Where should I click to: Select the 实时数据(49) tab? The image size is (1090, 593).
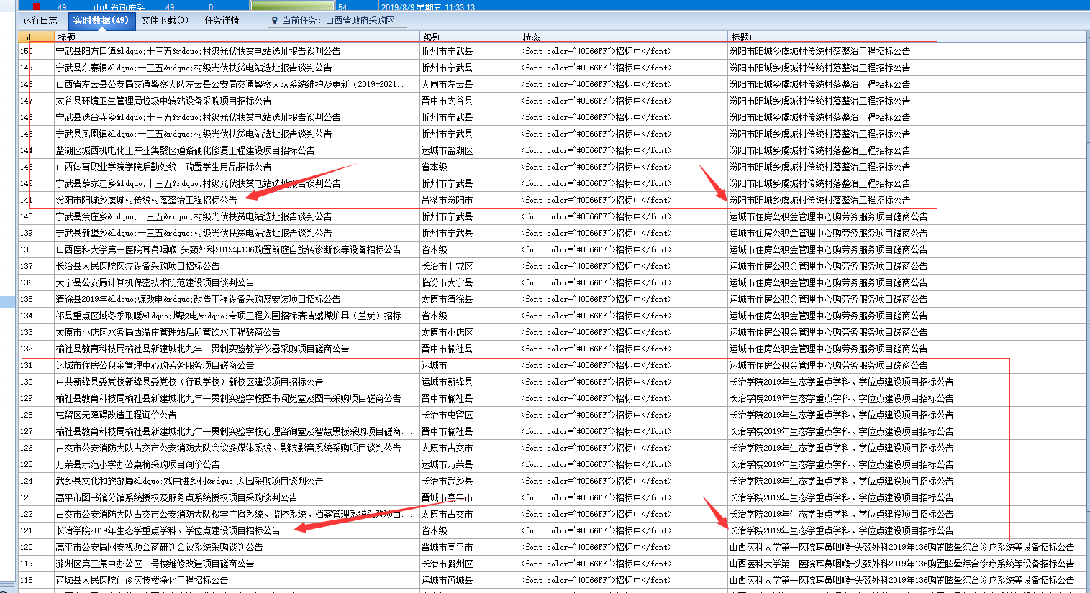tap(101, 20)
